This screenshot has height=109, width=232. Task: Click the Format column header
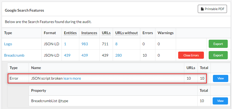[x=50, y=33]
